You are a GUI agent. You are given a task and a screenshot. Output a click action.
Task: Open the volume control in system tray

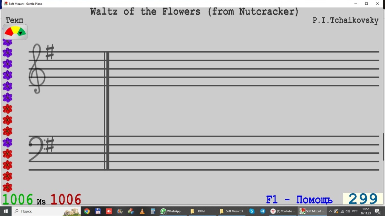[x=348, y=211]
